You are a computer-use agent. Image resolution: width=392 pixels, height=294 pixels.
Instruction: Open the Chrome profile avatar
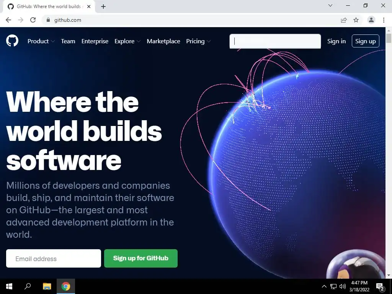click(x=371, y=20)
